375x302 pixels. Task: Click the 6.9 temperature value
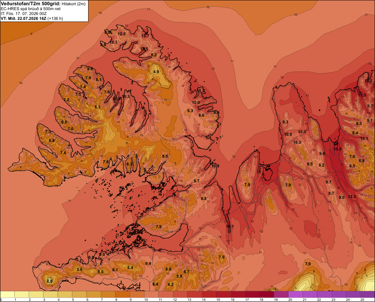[x=361, y=161]
